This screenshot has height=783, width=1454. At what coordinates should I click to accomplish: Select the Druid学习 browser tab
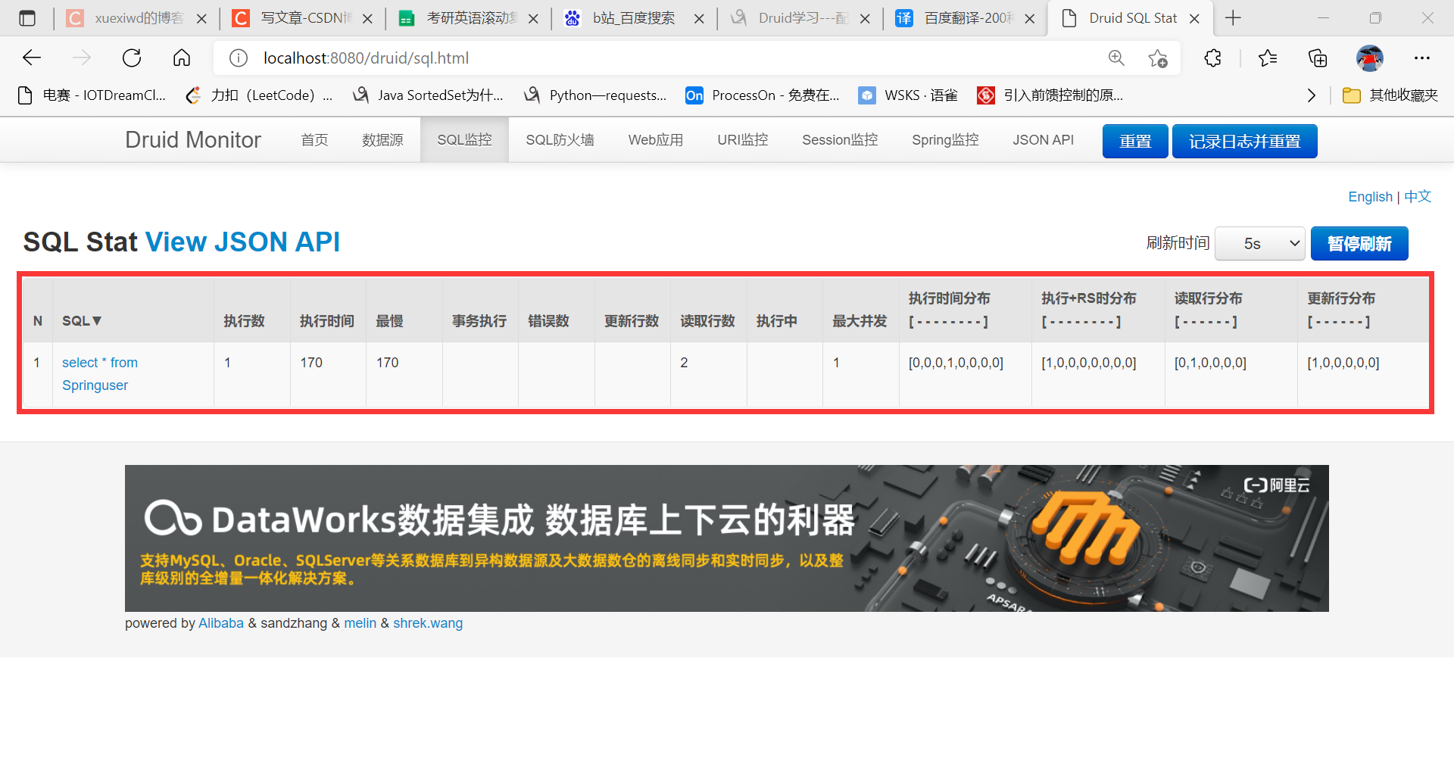click(800, 17)
